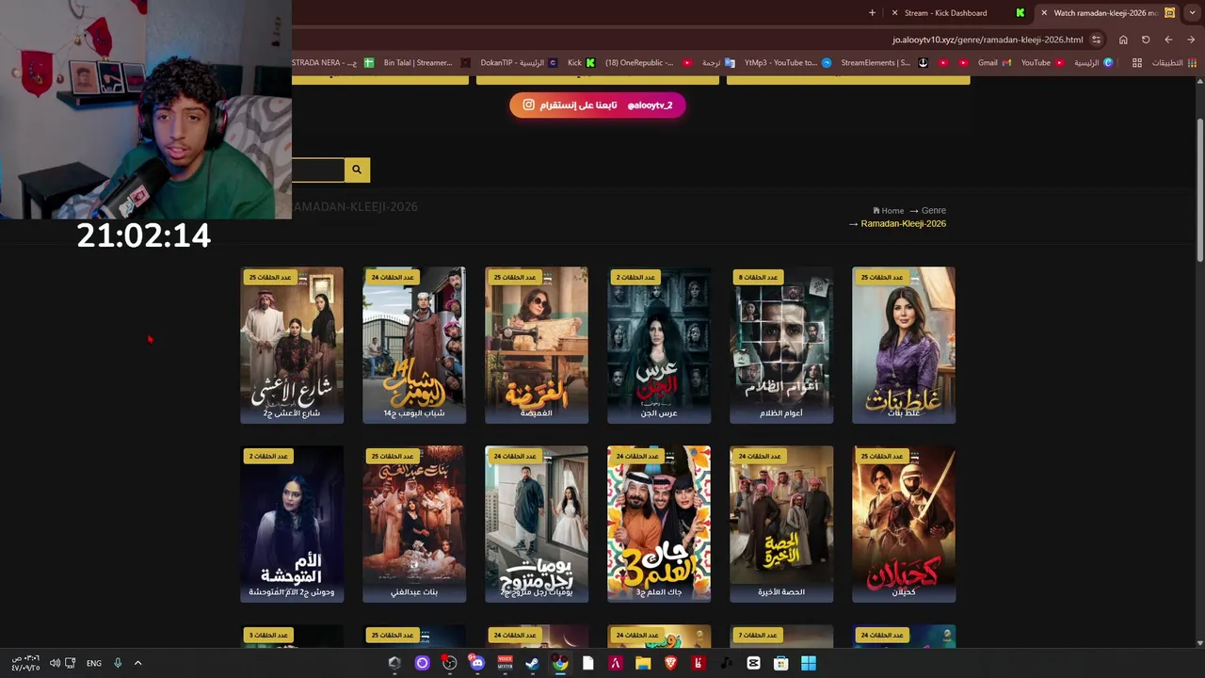Click the Ramadan-Kleeji-2026 breadcrumb
The image size is (1205, 678).
[x=903, y=224]
